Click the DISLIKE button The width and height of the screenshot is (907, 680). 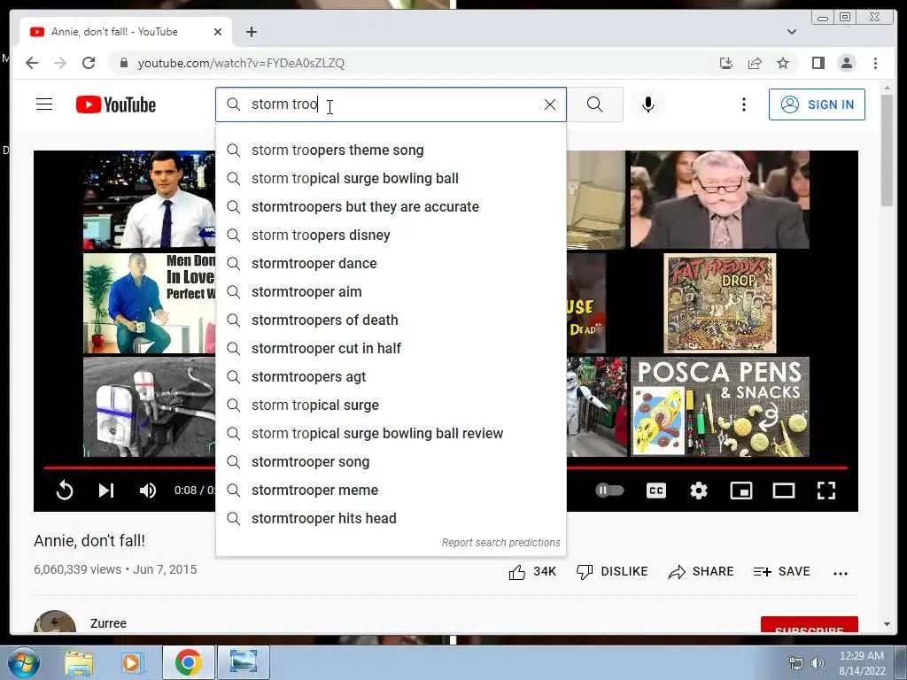(x=612, y=572)
